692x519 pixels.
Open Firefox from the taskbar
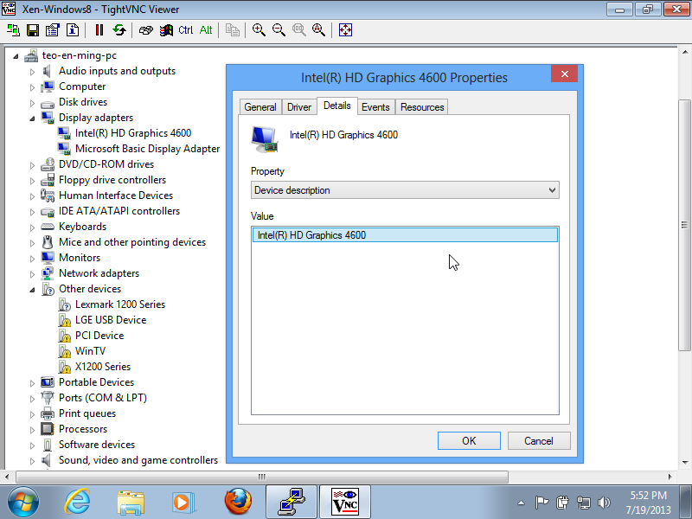tap(237, 501)
